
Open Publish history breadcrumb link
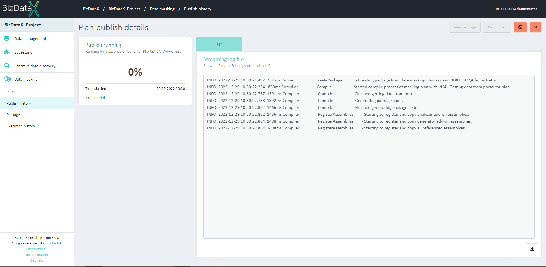click(x=197, y=9)
